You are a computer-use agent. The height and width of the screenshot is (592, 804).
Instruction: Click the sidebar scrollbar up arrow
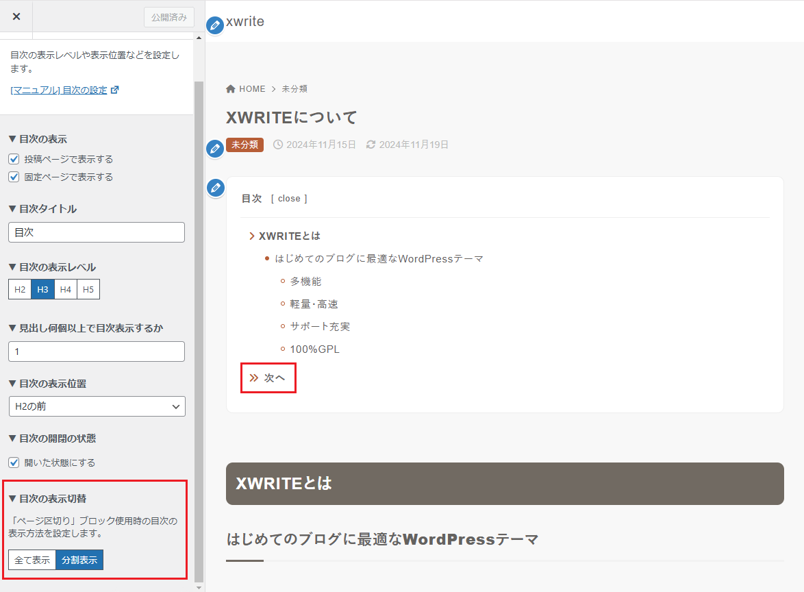[x=199, y=38]
